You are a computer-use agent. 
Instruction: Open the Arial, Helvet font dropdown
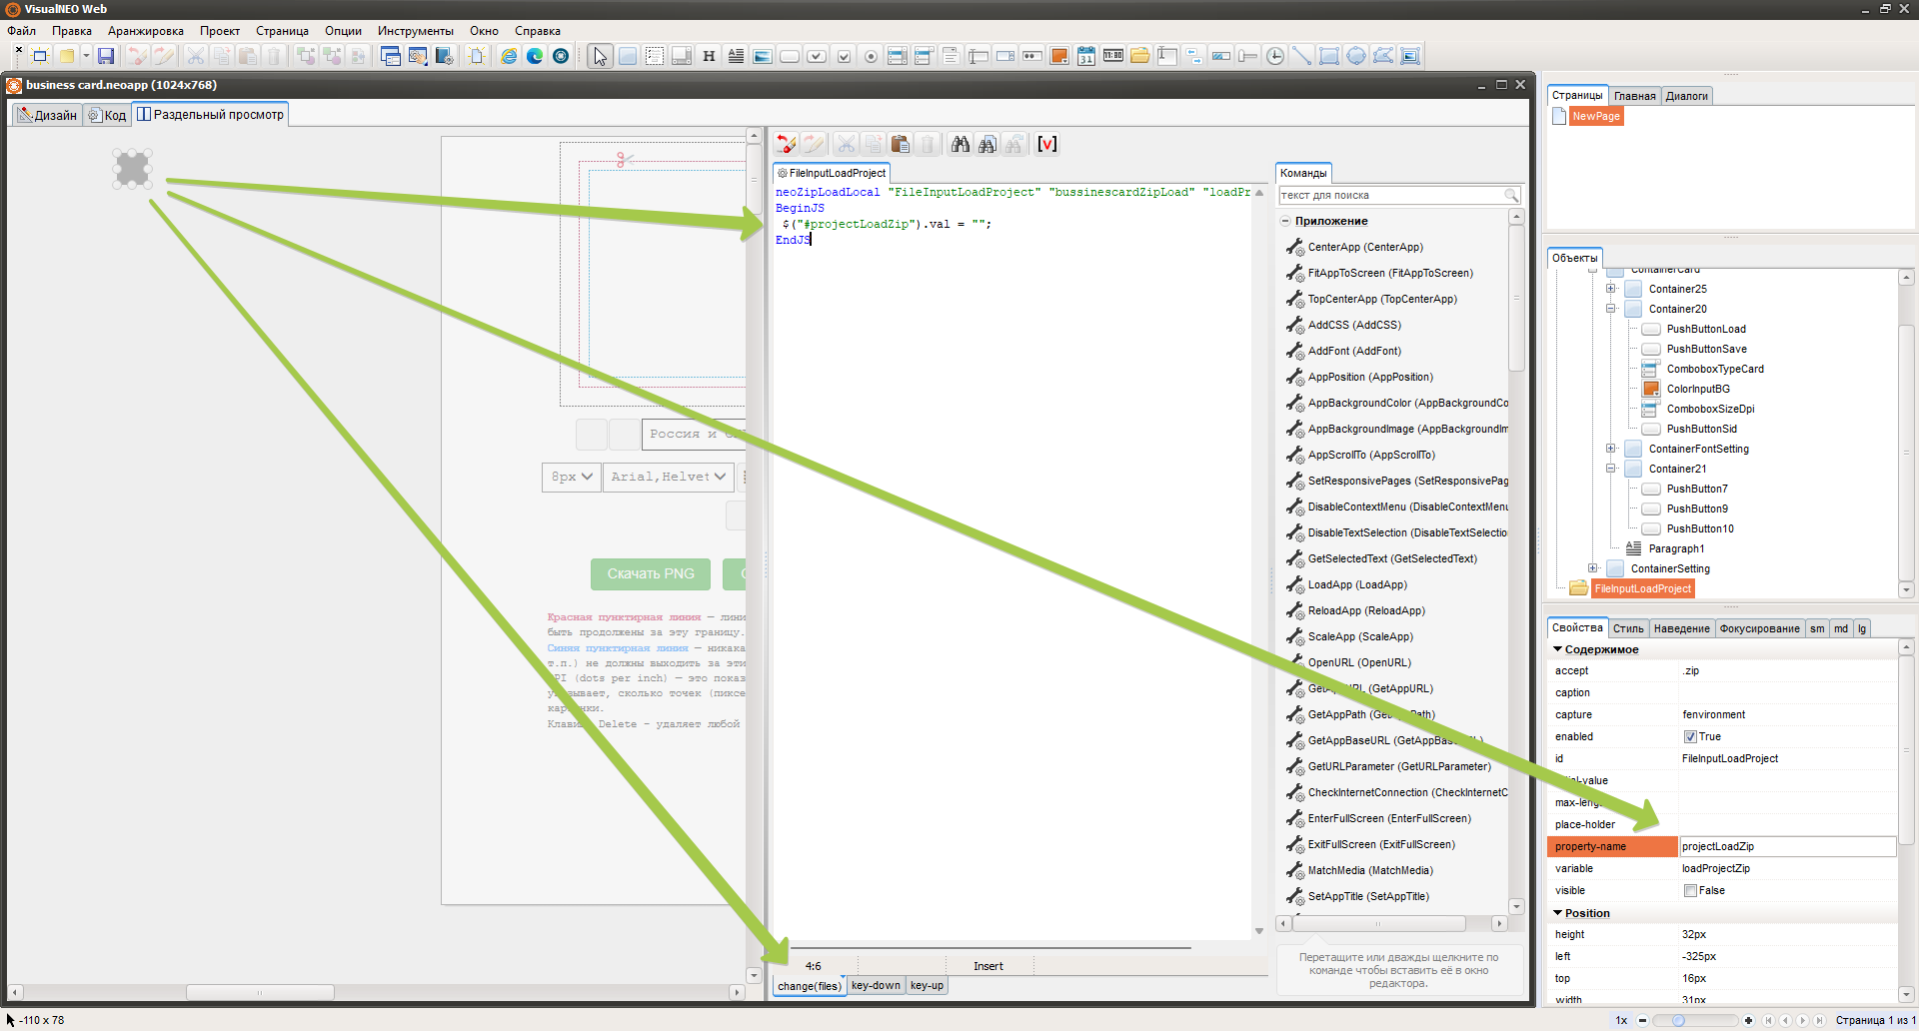click(x=668, y=478)
